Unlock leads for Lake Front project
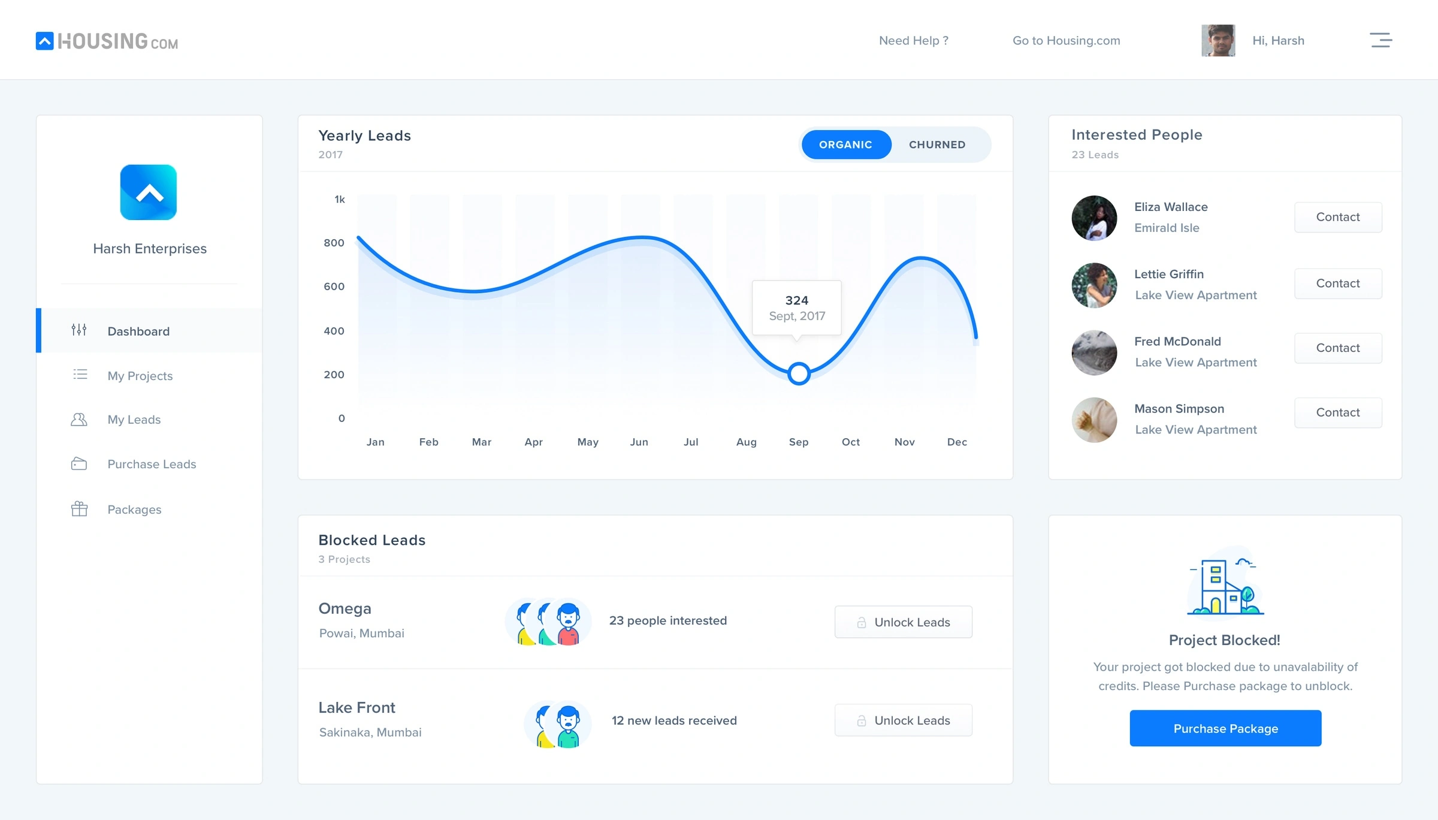Viewport: 1438px width, 820px height. 902,720
